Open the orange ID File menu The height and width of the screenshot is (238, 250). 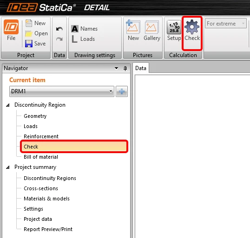pos(11,30)
